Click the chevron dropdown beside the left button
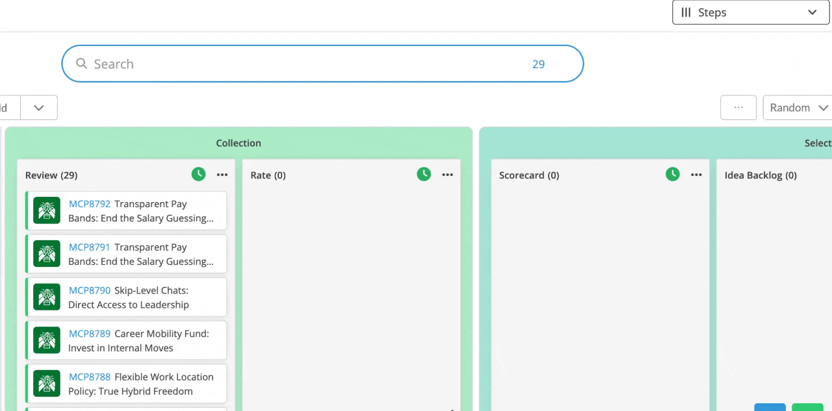Screen dimensions: 832x411 [39, 108]
